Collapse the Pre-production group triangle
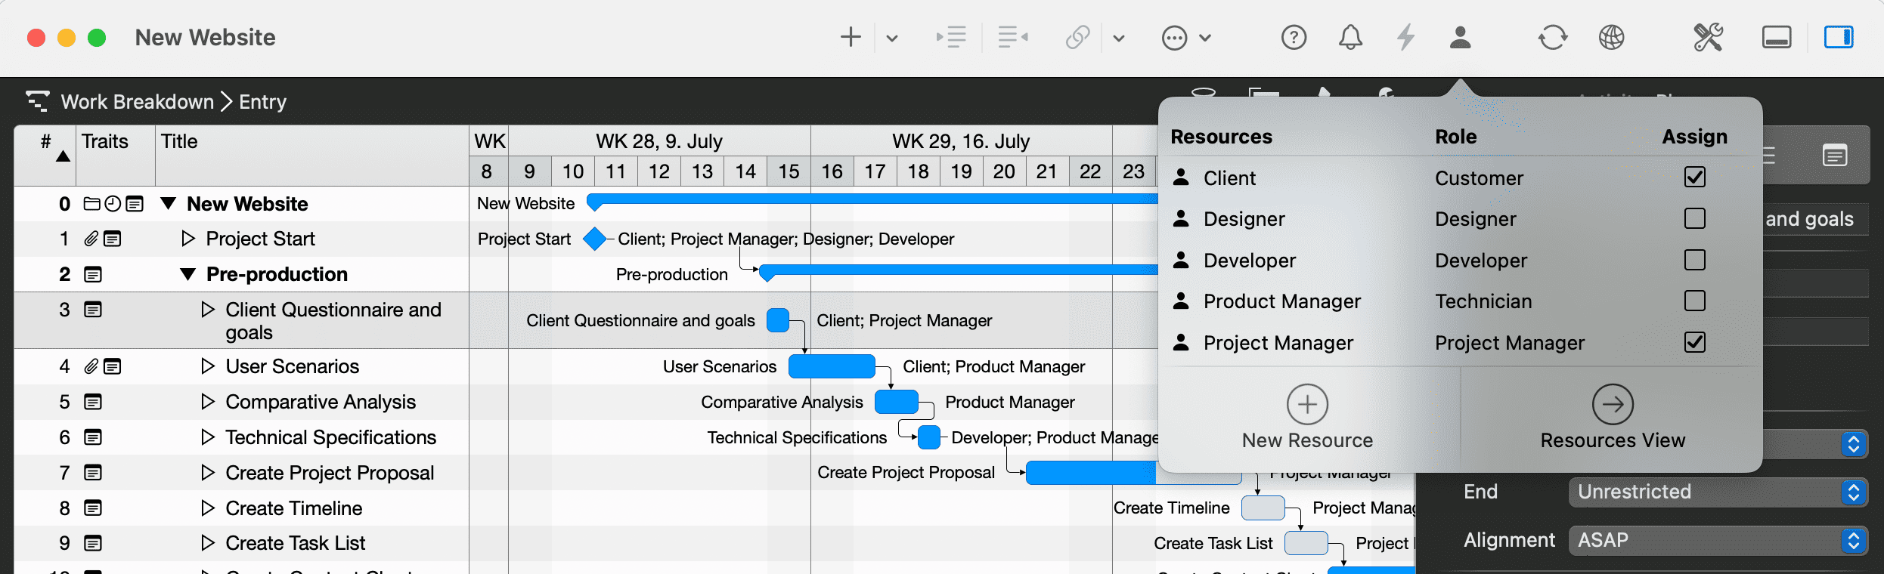Screen dimensions: 1884x574 pos(188,274)
